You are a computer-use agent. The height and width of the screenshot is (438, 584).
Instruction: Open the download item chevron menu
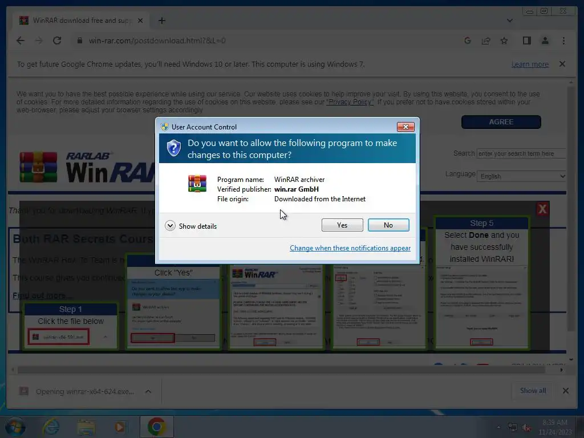[148, 391]
